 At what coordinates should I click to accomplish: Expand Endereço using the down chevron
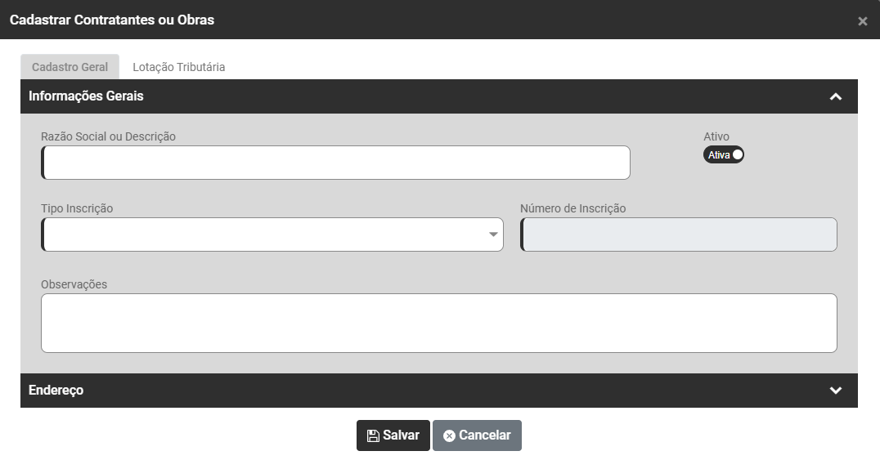(x=835, y=391)
